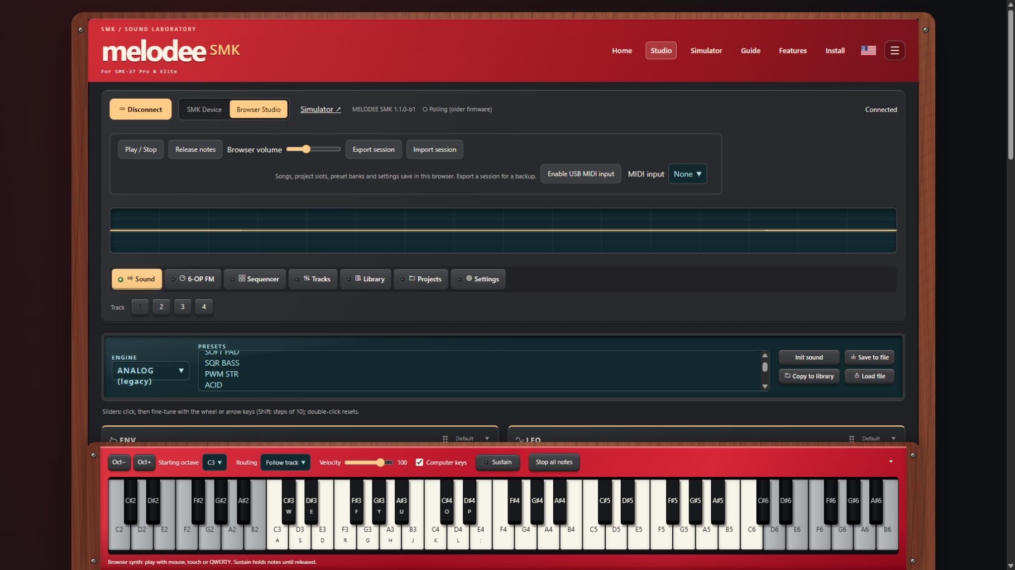
Task: Click the presets list scrollbar thumb
Action: [x=765, y=367]
